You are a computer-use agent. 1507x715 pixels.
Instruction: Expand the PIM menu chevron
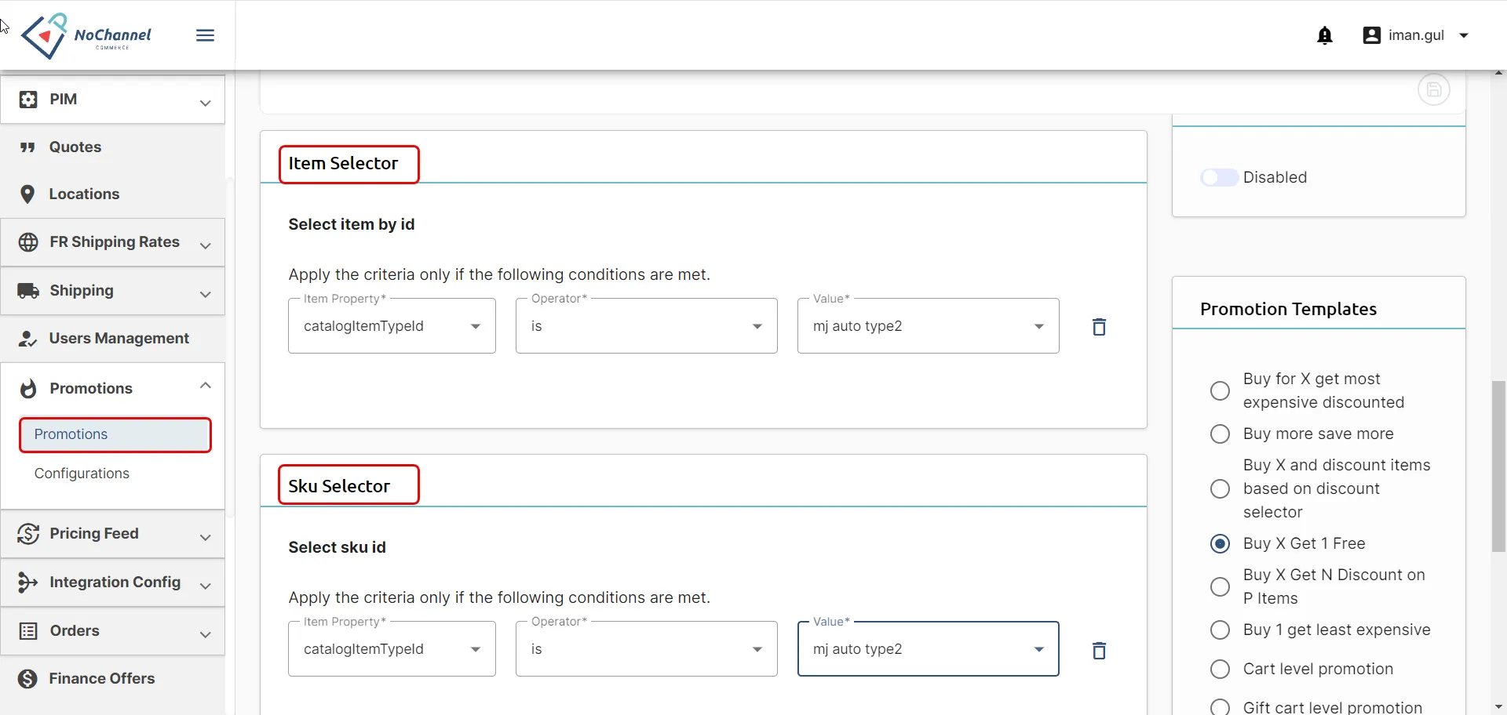206,103
